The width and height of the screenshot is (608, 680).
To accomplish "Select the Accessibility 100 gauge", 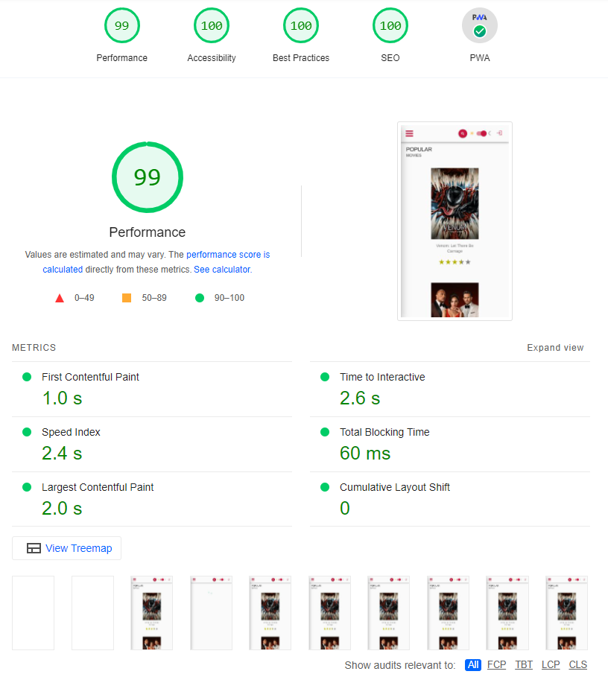I will tap(211, 25).
